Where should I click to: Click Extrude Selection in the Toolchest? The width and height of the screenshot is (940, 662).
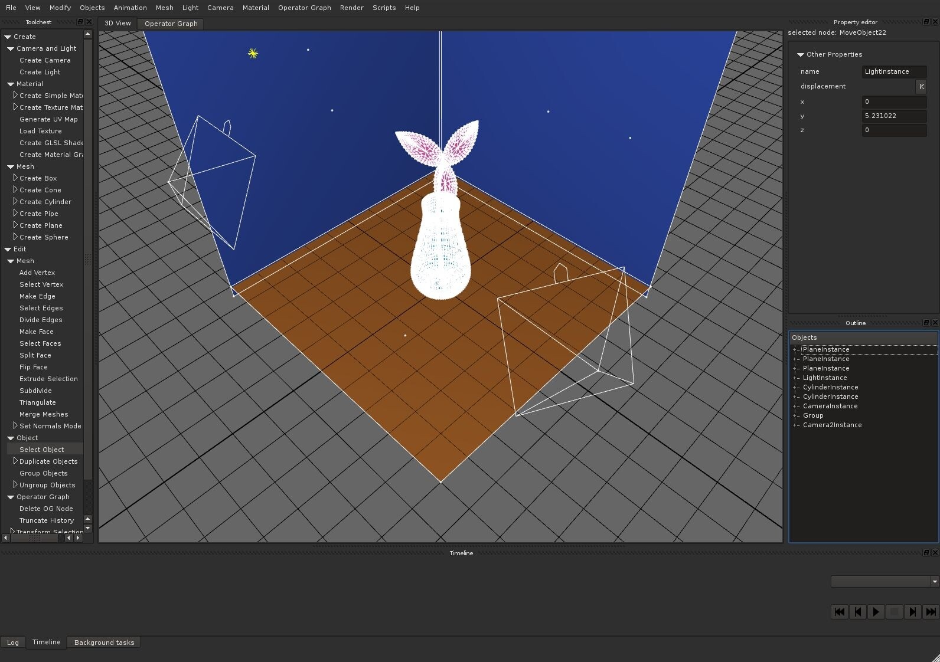pos(48,379)
